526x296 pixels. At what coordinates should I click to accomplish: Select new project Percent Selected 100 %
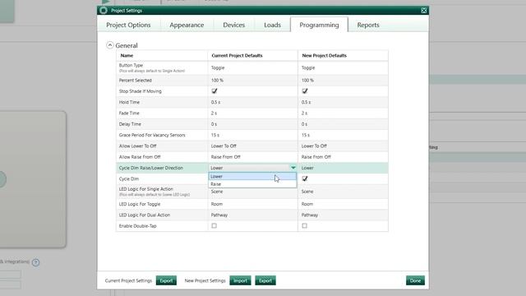tap(307, 81)
